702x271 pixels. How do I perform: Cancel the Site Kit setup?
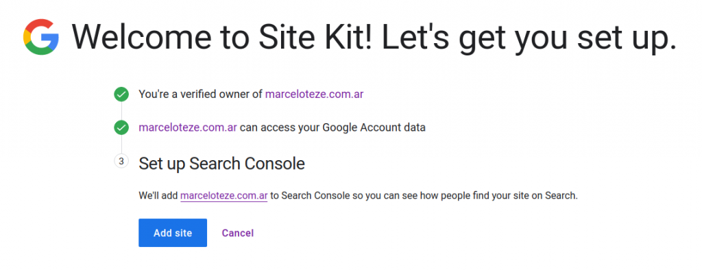(x=238, y=233)
